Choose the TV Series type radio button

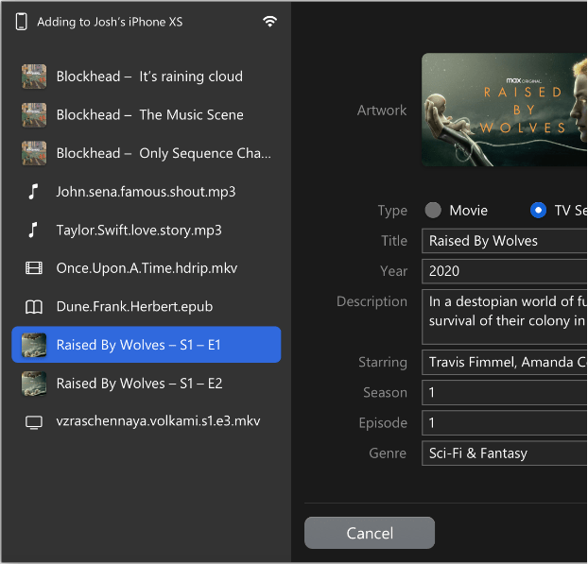(538, 211)
